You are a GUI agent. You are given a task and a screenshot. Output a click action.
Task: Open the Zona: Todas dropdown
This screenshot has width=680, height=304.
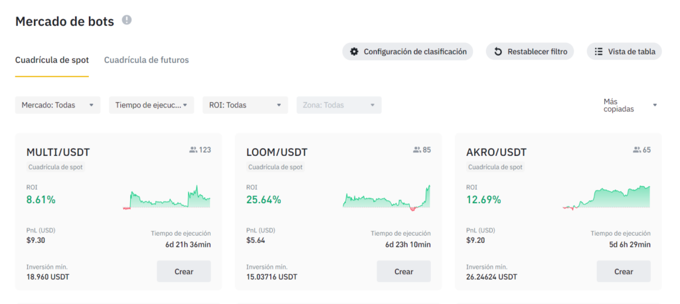coord(339,105)
